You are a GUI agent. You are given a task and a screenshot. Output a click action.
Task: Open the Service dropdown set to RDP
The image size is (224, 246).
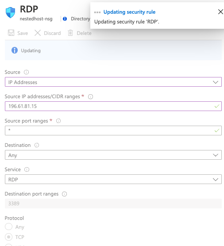click(x=113, y=179)
